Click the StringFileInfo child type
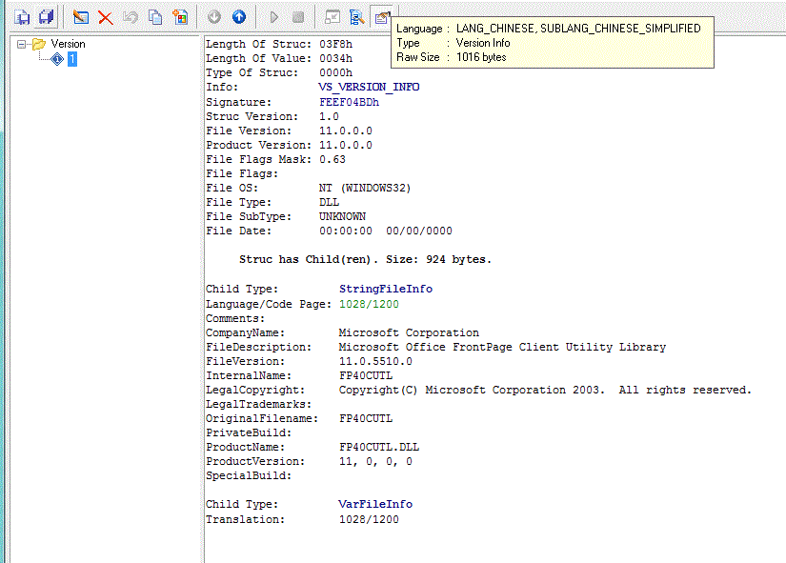Viewport: 786px width, 563px height. [x=386, y=289]
